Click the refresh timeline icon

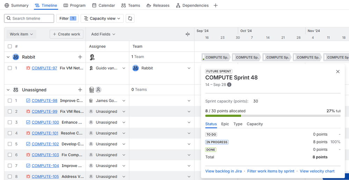coord(130,18)
